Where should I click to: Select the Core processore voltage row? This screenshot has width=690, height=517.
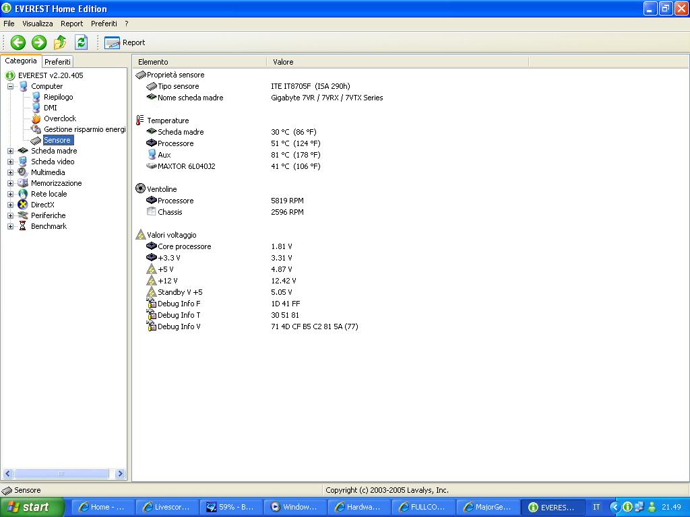click(185, 246)
